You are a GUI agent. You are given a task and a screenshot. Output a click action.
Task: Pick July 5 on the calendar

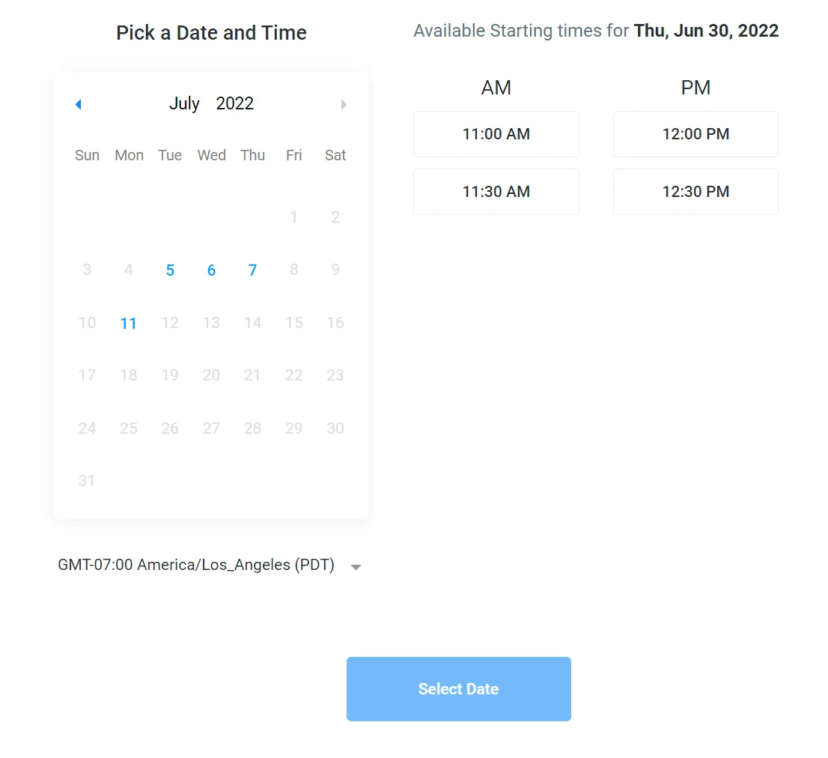pyautogui.click(x=170, y=270)
